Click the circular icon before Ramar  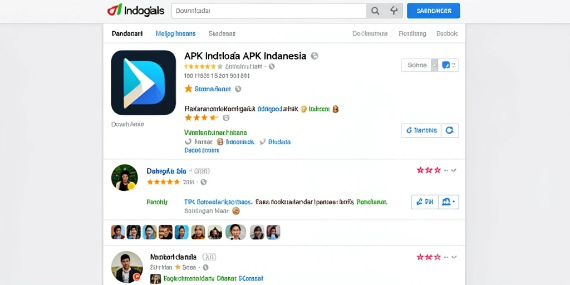pos(188,142)
